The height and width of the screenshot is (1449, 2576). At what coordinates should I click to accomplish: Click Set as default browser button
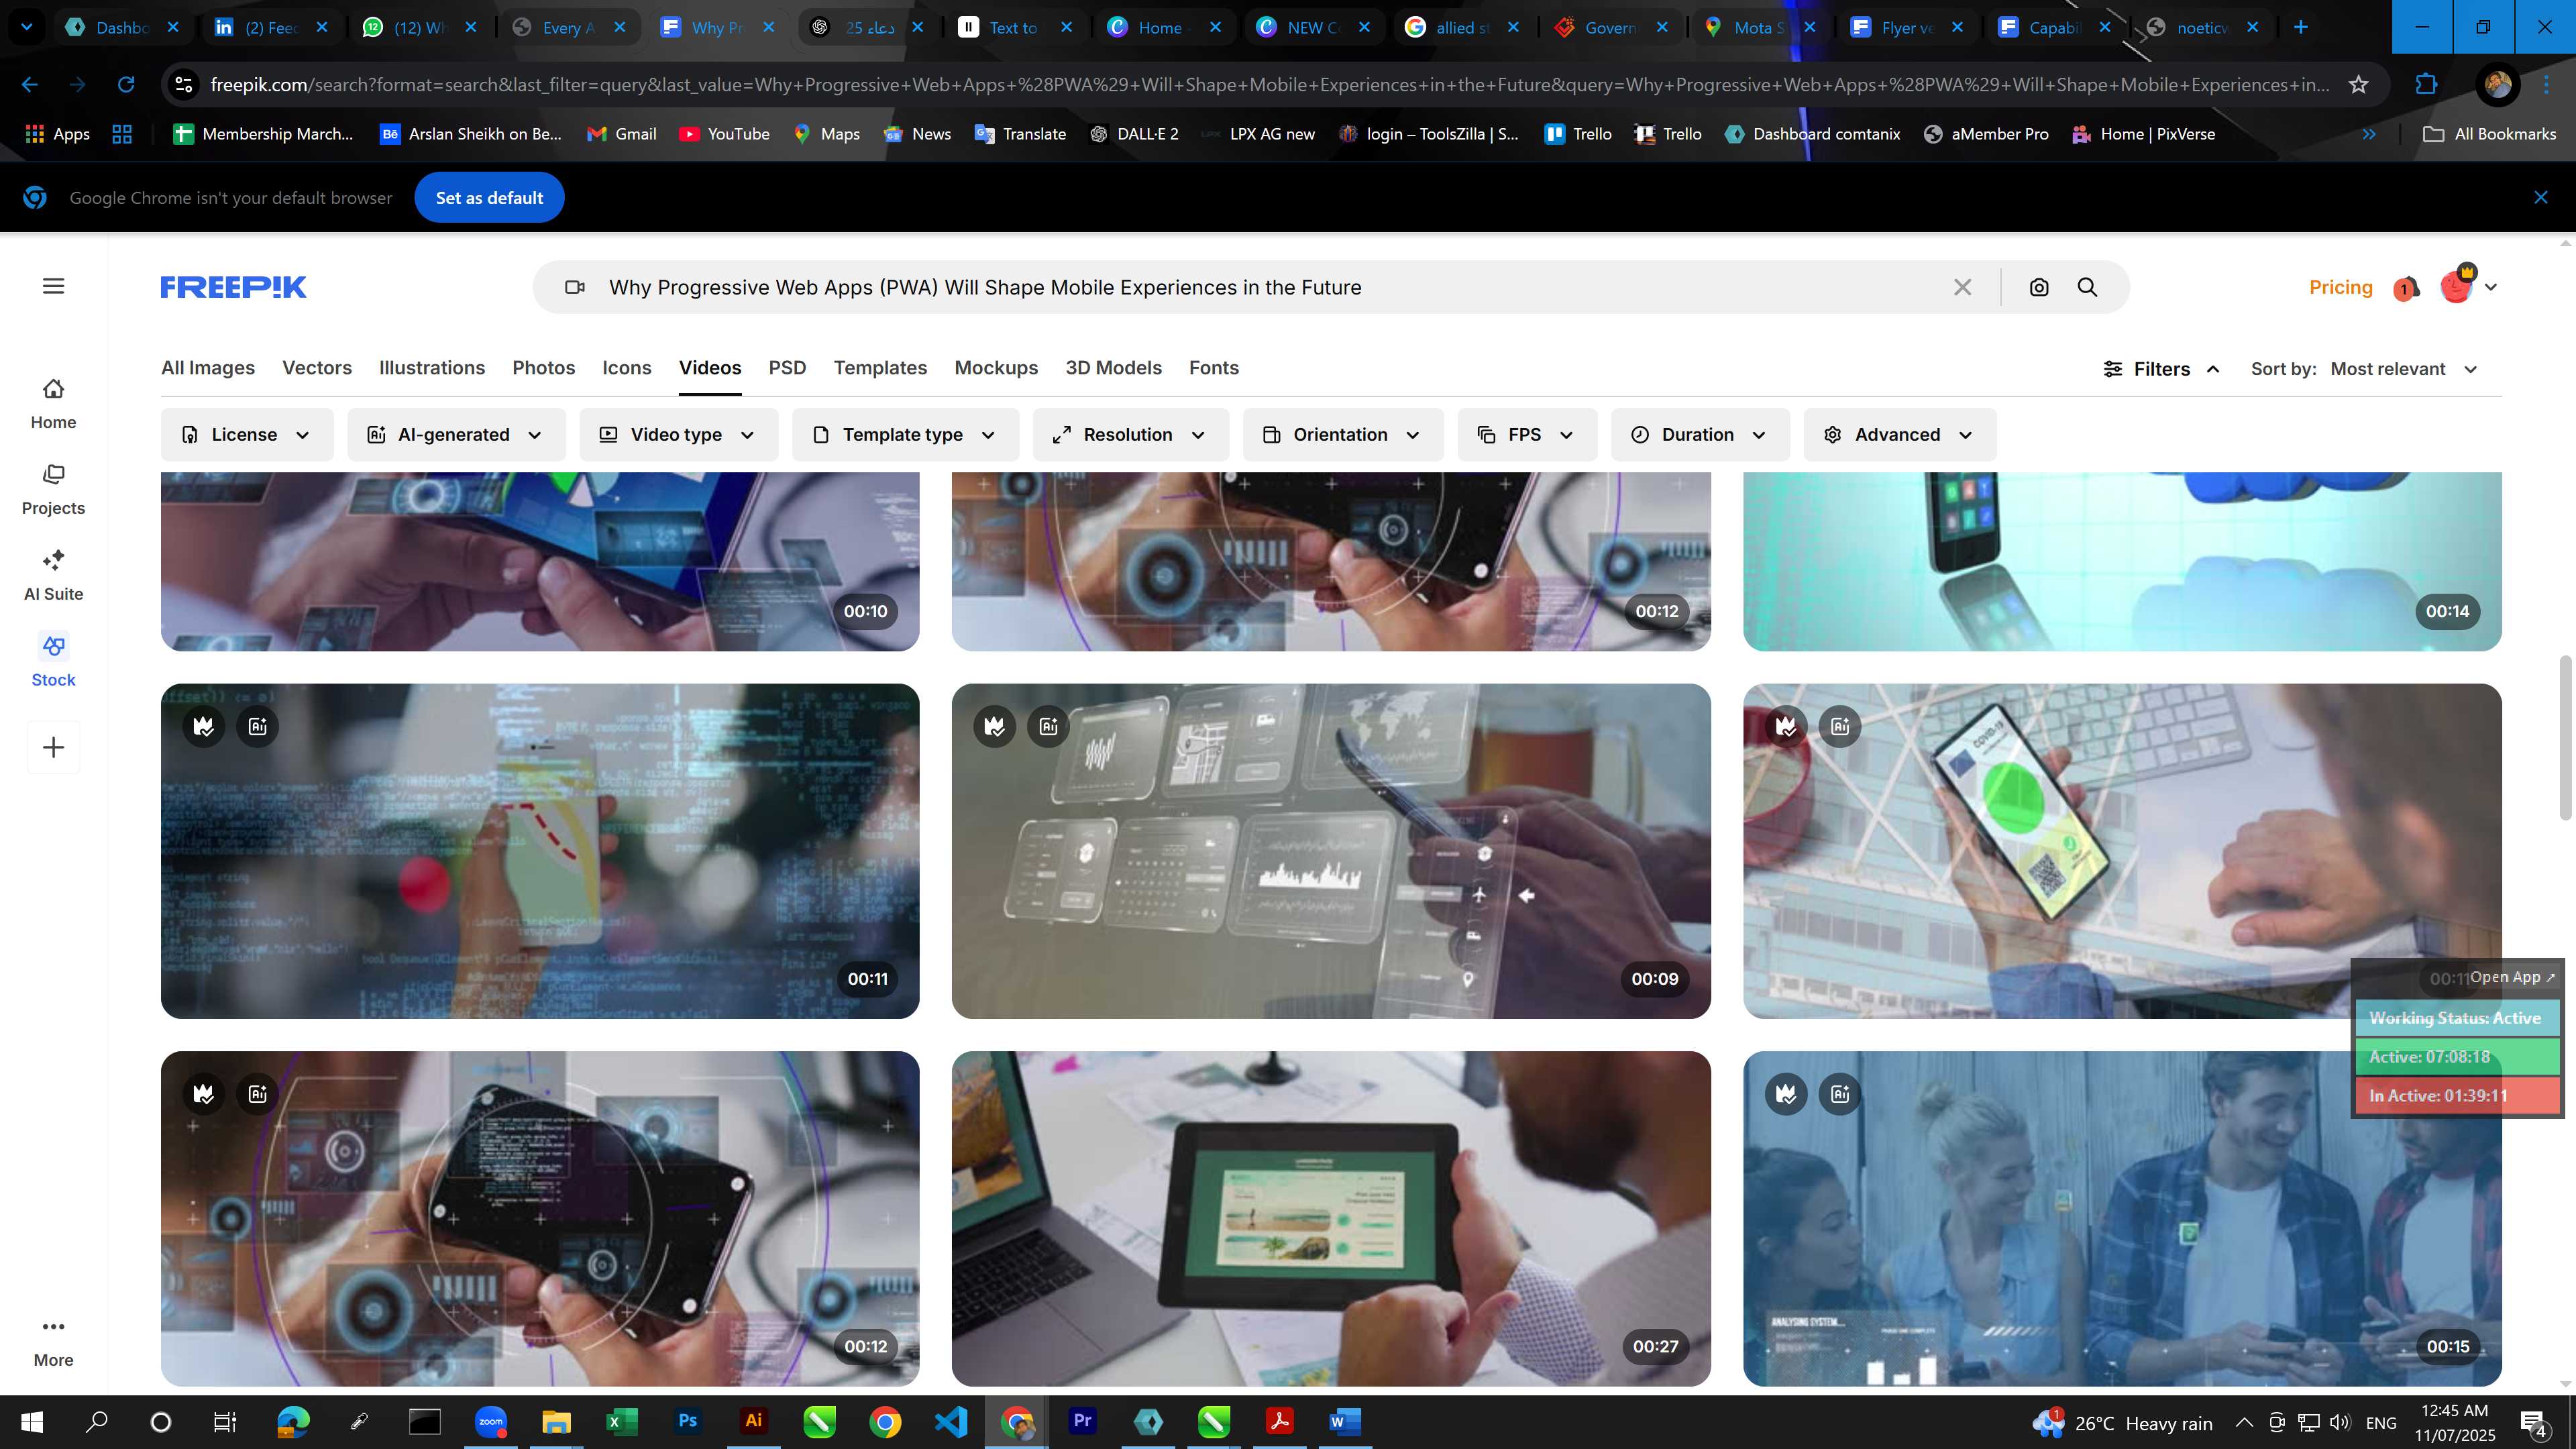point(489,198)
